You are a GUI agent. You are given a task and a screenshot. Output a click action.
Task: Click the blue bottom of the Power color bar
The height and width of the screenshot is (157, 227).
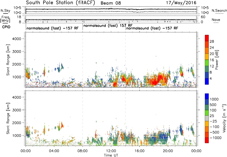tap(207, 82)
